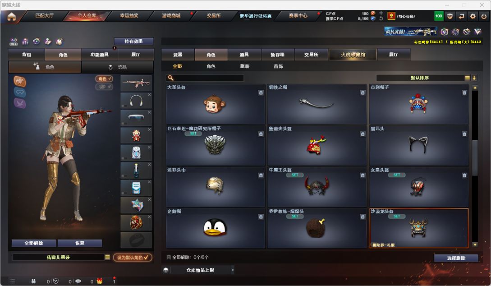The width and height of the screenshot is (491, 286).
Task: Click the 选择删除 button
Action: [x=456, y=258]
